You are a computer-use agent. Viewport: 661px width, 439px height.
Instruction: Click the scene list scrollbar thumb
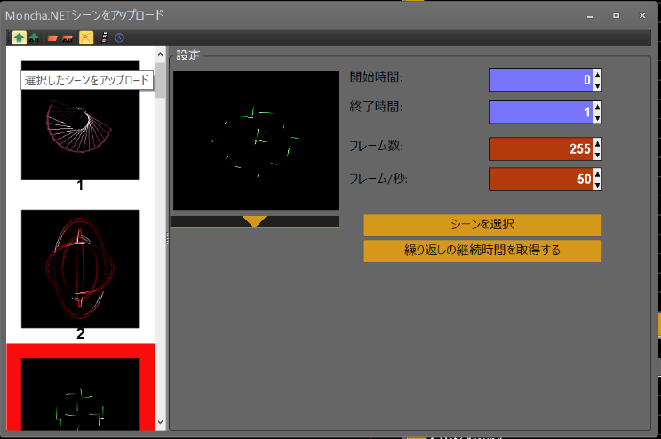click(x=160, y=80)
